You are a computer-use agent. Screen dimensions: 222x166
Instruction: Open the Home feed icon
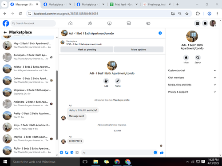tap(71, 23)
